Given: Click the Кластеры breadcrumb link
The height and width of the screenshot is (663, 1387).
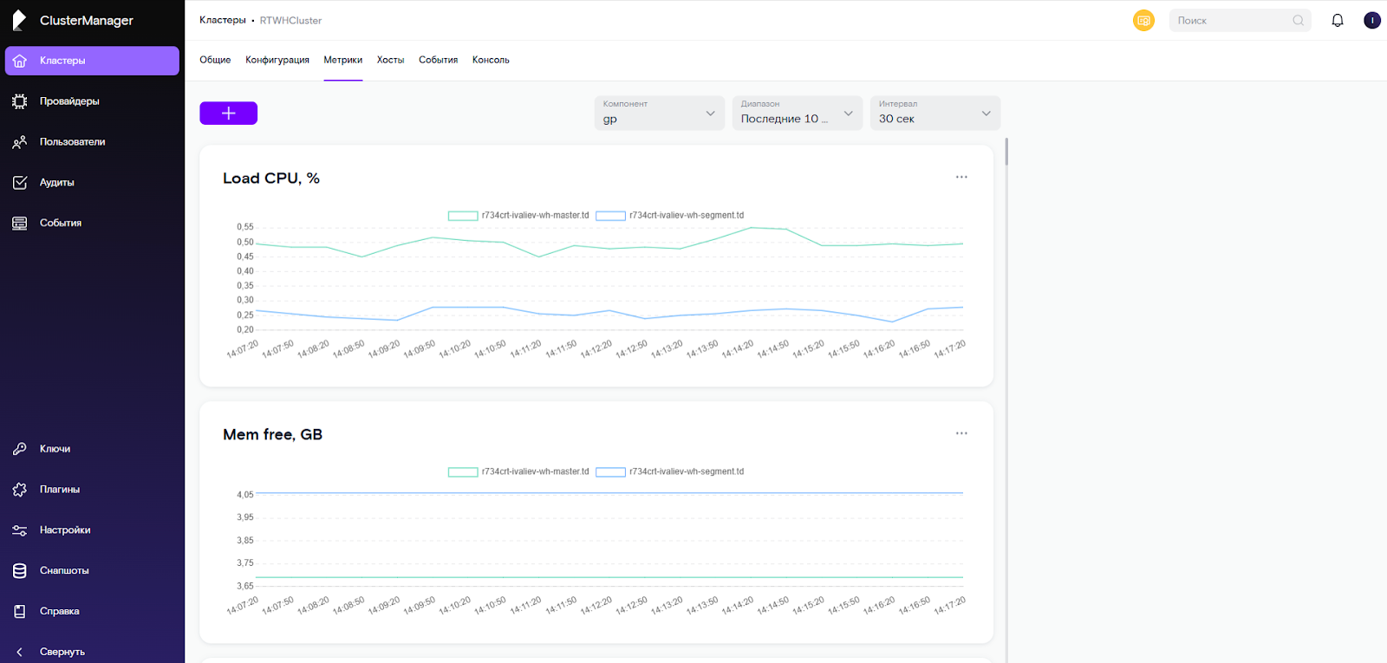Looking at the screenshot, I should (x=223, y=20).
